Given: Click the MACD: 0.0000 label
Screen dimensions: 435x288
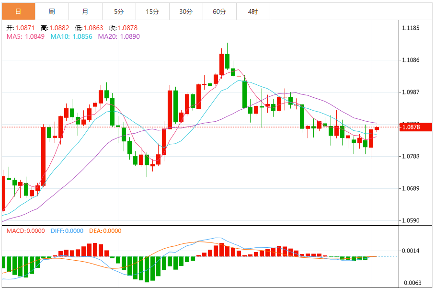Looking at the screenshot, I should pyautogui.click(x=25, y=231).
